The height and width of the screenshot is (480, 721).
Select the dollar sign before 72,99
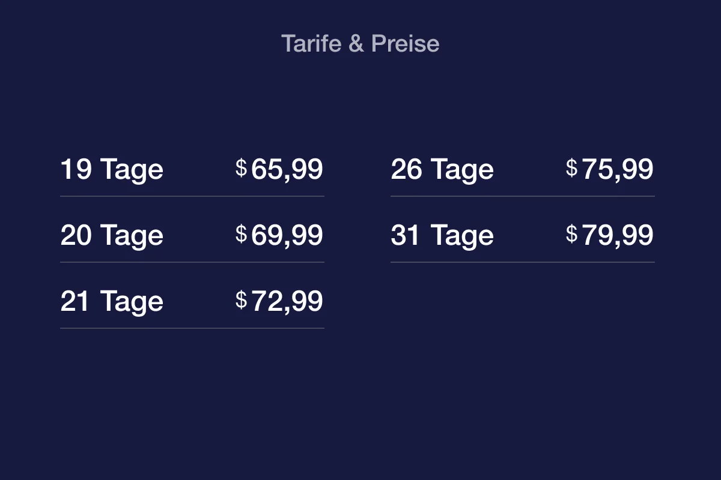click(x=241, y=300)
